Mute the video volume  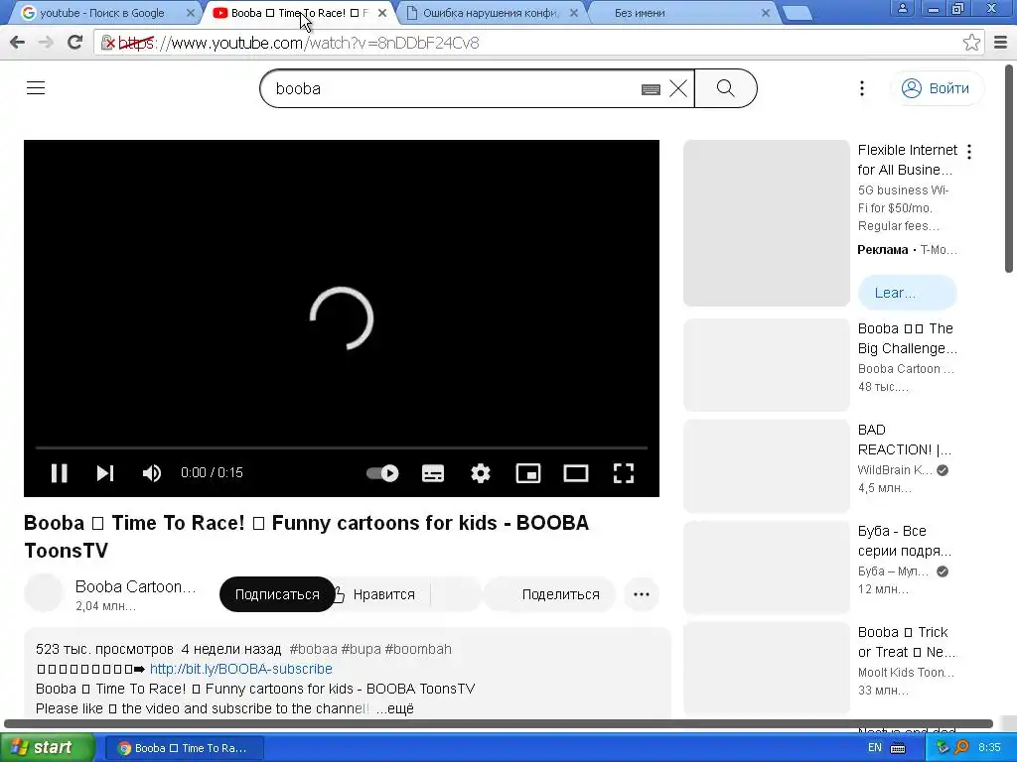(x=152, y=473)
